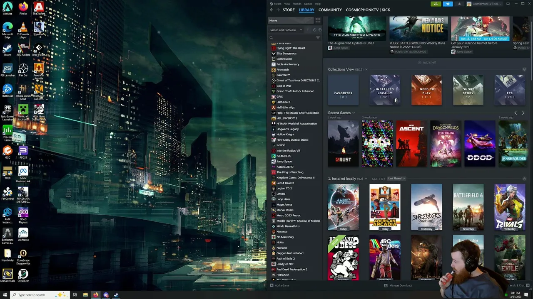Open the Last Played sort dropdown

(x=396, y=179)
